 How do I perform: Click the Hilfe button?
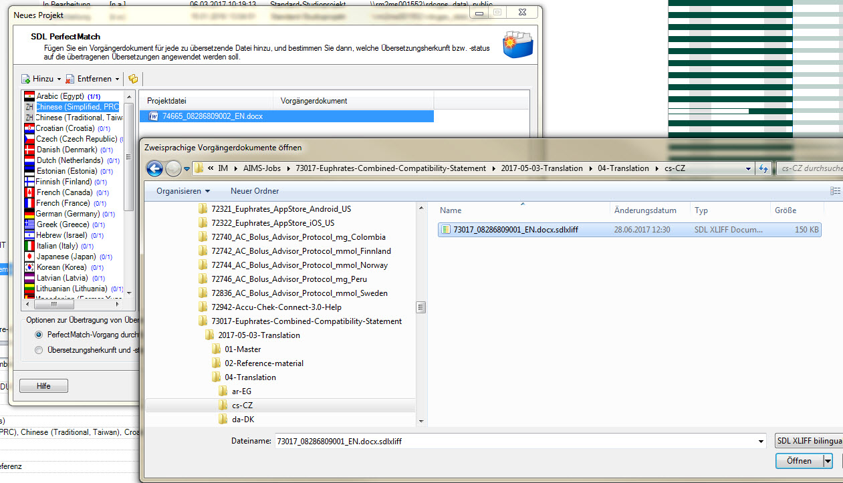click(43, 386)
